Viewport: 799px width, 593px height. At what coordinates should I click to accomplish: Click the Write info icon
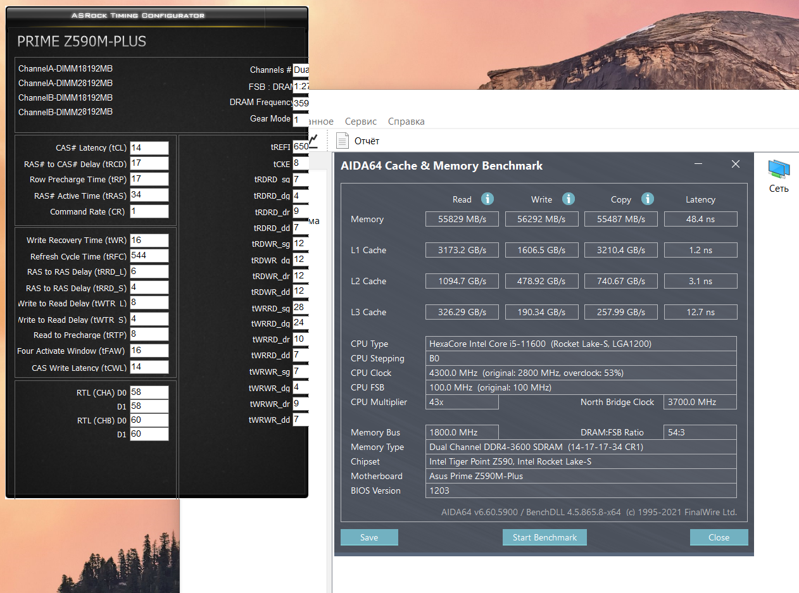(569, 199)
